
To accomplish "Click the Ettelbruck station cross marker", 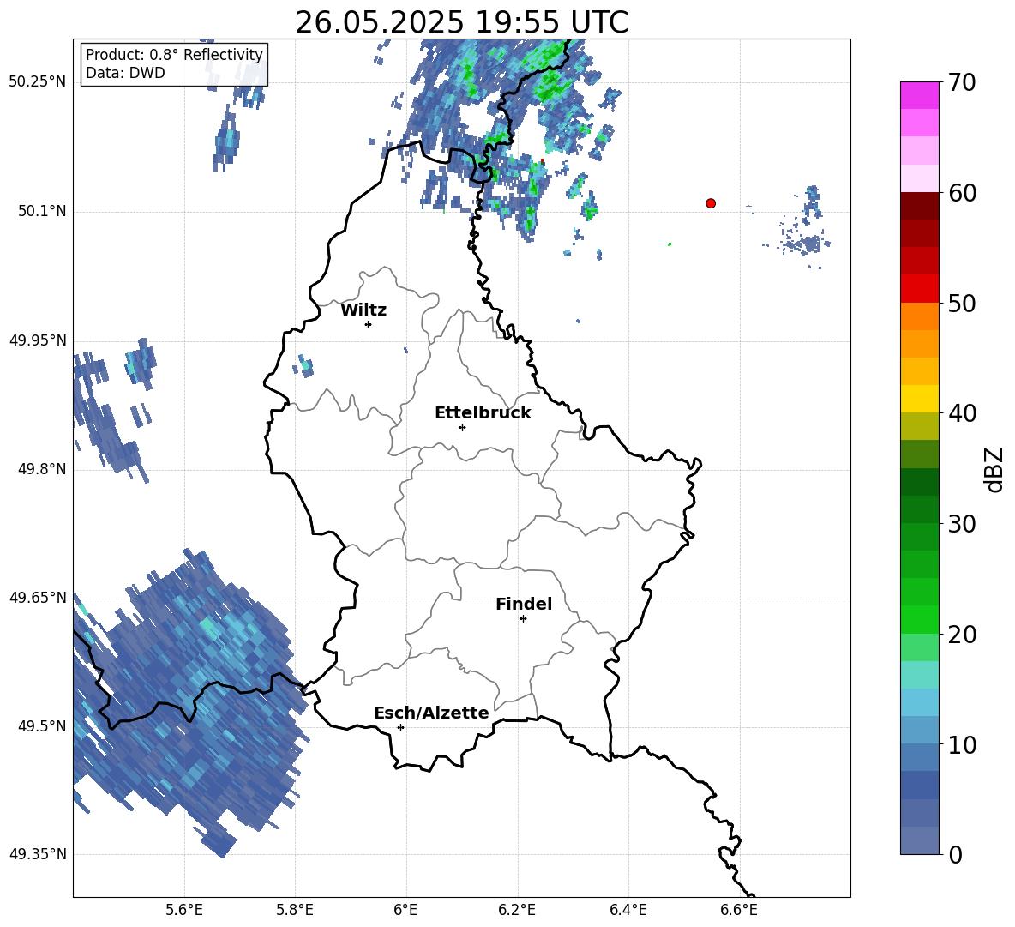I will pos(462,427).
